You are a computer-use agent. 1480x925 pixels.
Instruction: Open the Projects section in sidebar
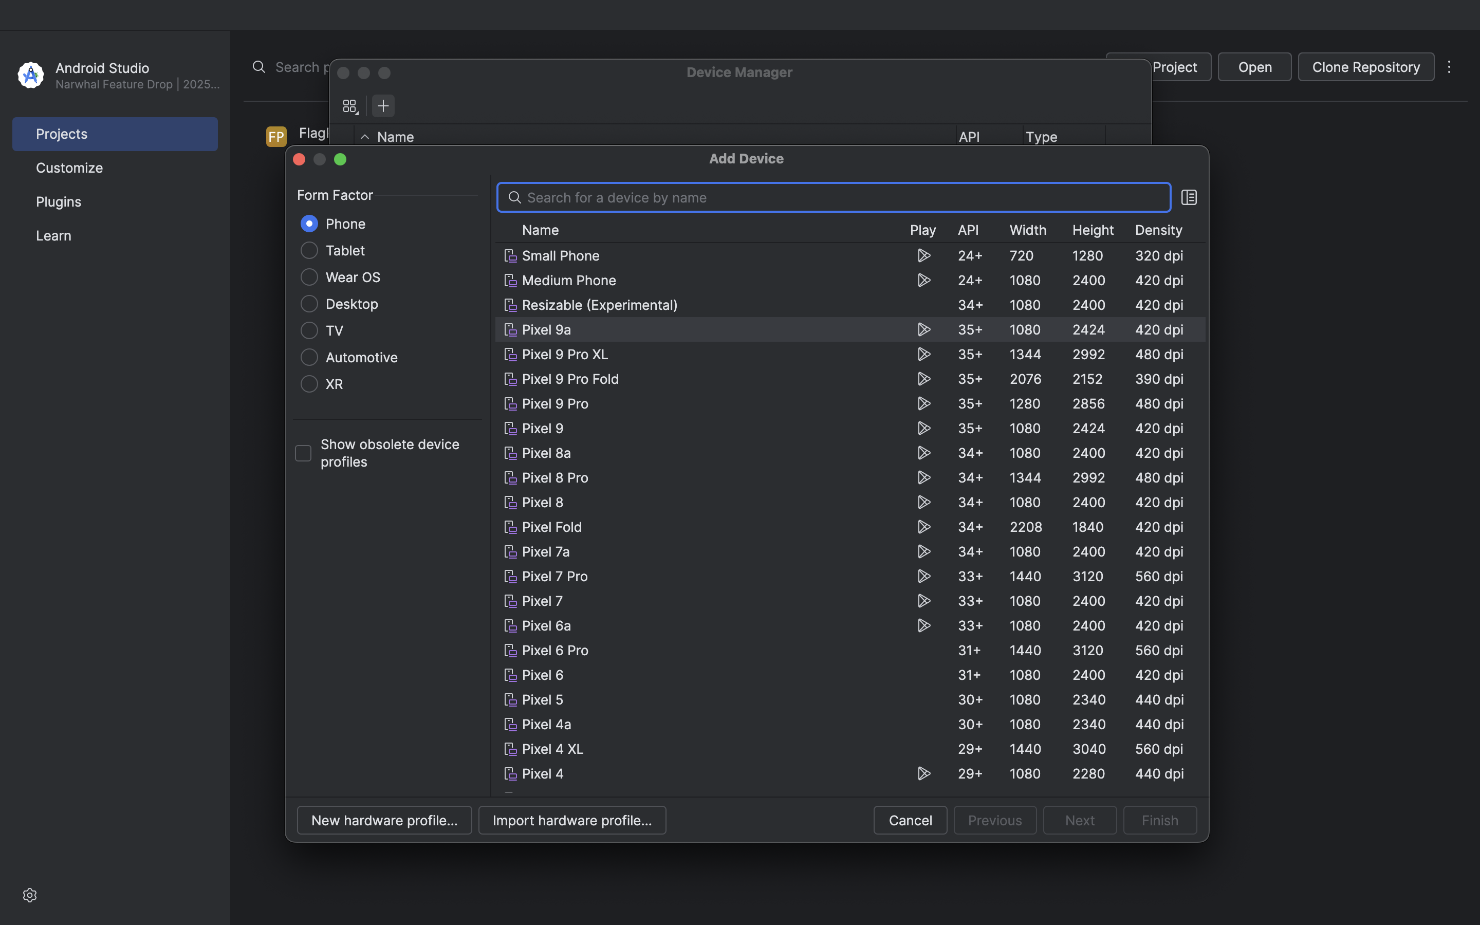[x=115, y=134]
